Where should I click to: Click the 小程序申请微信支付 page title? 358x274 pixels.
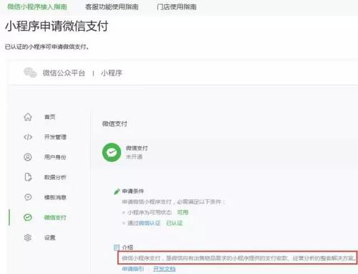click(x=57, y=26)
